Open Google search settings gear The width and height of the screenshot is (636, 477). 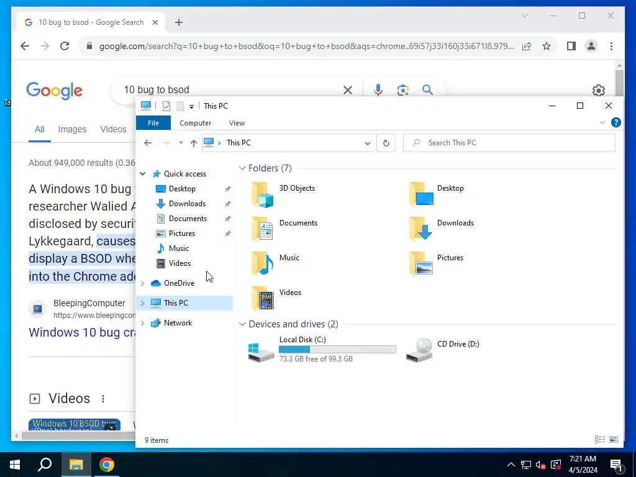[x=599, y=90]
